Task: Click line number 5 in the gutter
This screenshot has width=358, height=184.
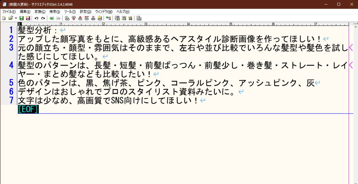Action: pyautogui.click(x=11, y=83)
